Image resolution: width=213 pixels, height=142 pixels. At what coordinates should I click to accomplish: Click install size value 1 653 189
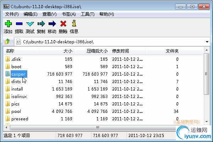(62, 89)
